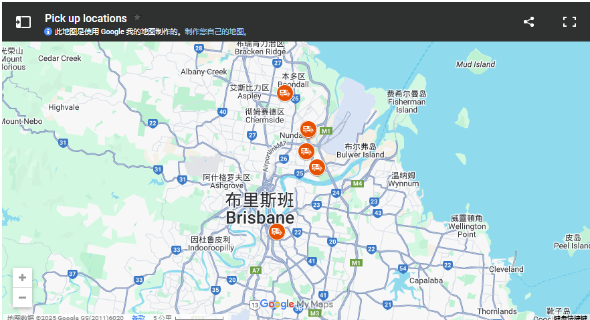View the map in fullscreen
The height and width of the screenshot is (320, 590).
coord(569,22)
